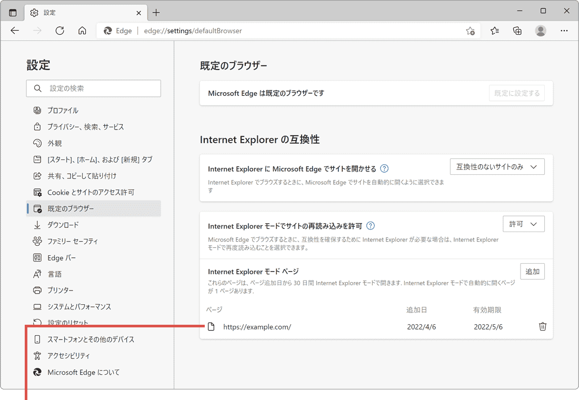Click help icon beside 再読み込みを許可

[x=371, y=226]
